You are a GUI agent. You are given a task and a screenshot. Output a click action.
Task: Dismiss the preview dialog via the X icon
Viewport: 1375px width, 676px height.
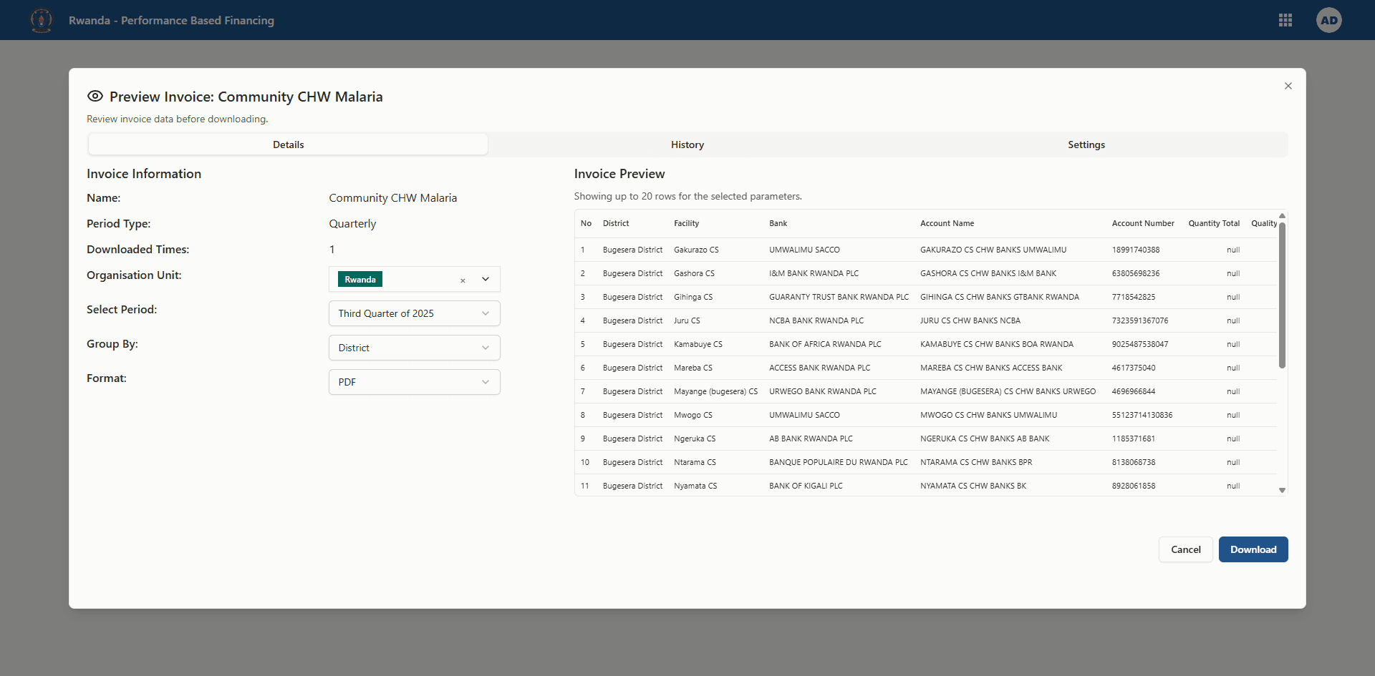click(1288, 85)
